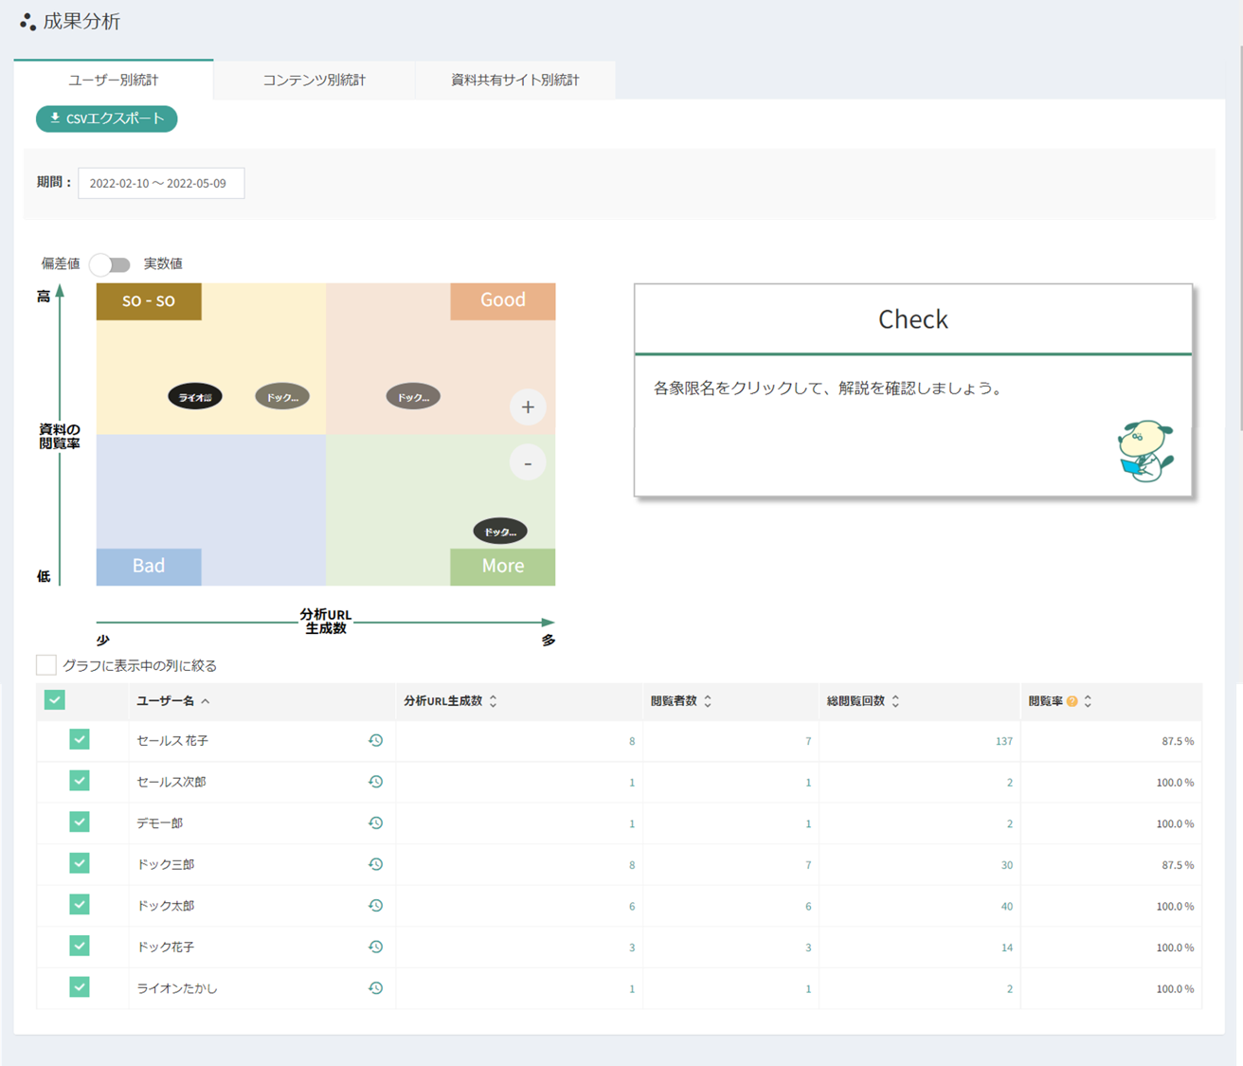Switch to コンテンツ別統計 tab
Viewport: 1243px width, 1066px height.
click(314, 81)
